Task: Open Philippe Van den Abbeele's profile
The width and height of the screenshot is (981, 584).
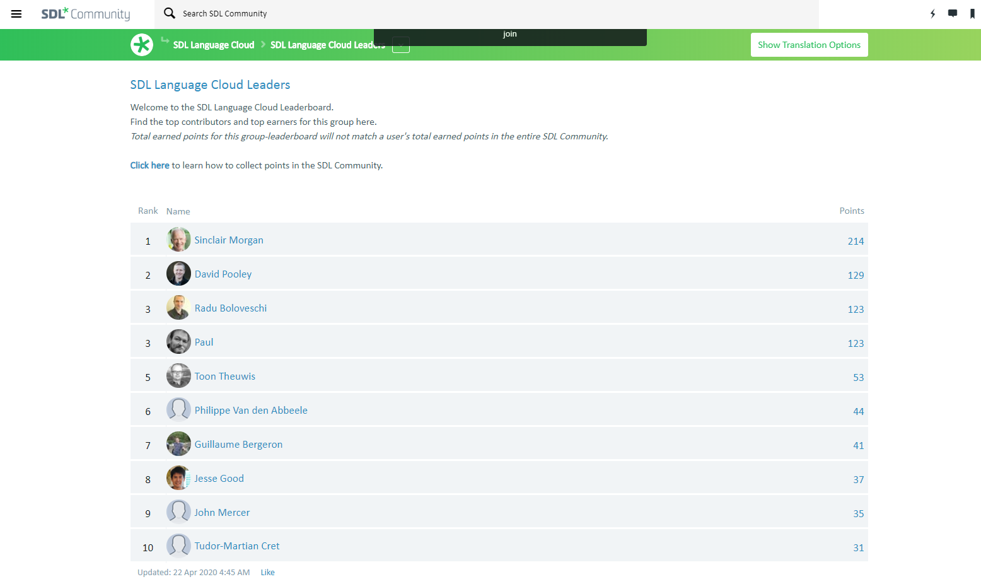Action: coord(251,411)
